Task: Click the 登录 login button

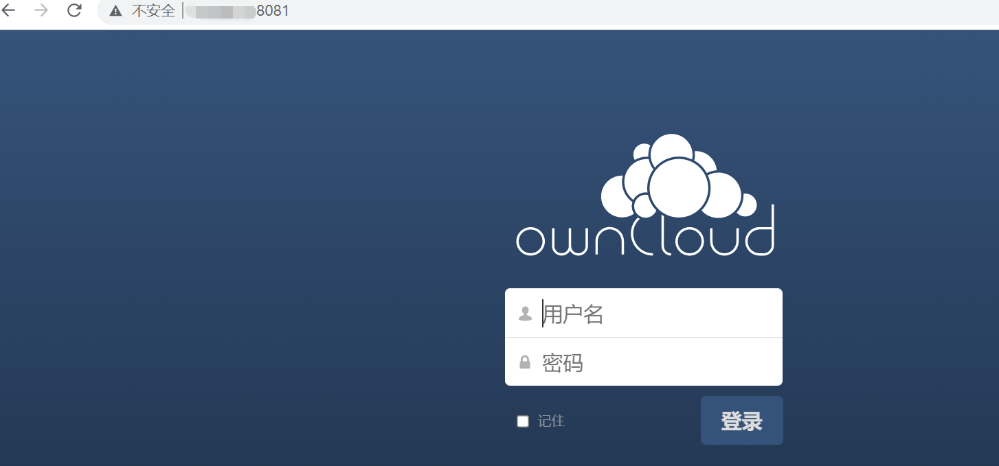Action: (741, 420)
